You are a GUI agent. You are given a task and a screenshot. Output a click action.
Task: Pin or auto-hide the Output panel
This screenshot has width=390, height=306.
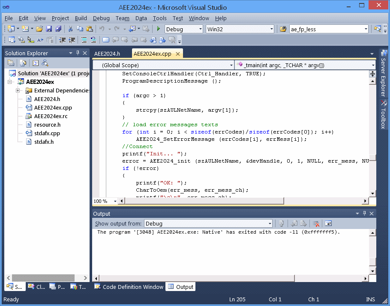tap(365, 214)
